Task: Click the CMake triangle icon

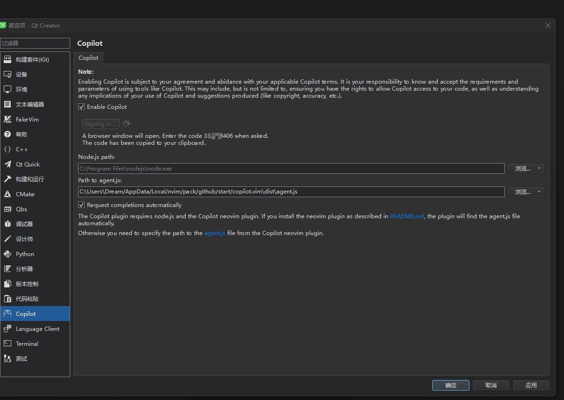Action: point(7,194)
